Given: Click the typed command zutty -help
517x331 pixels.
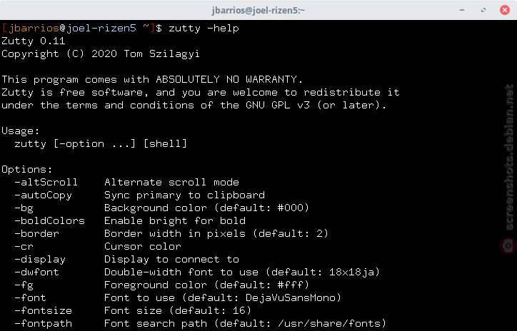Looking at the screenshot, I should 204,29.
